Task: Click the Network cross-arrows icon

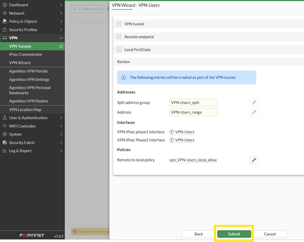Action: point(5,13)
